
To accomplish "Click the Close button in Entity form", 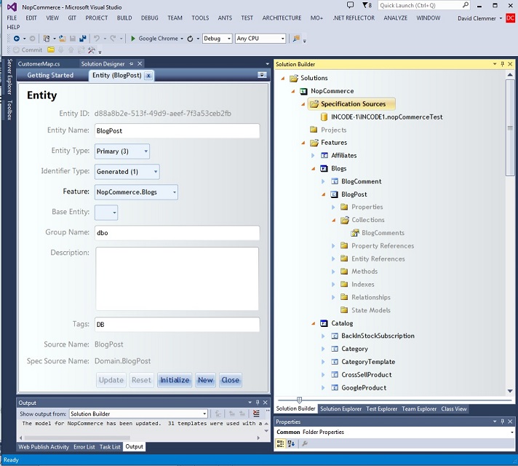I will 230,380.
